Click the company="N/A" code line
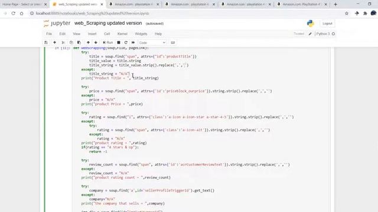 pyautogui.click(x=102, y=199)
